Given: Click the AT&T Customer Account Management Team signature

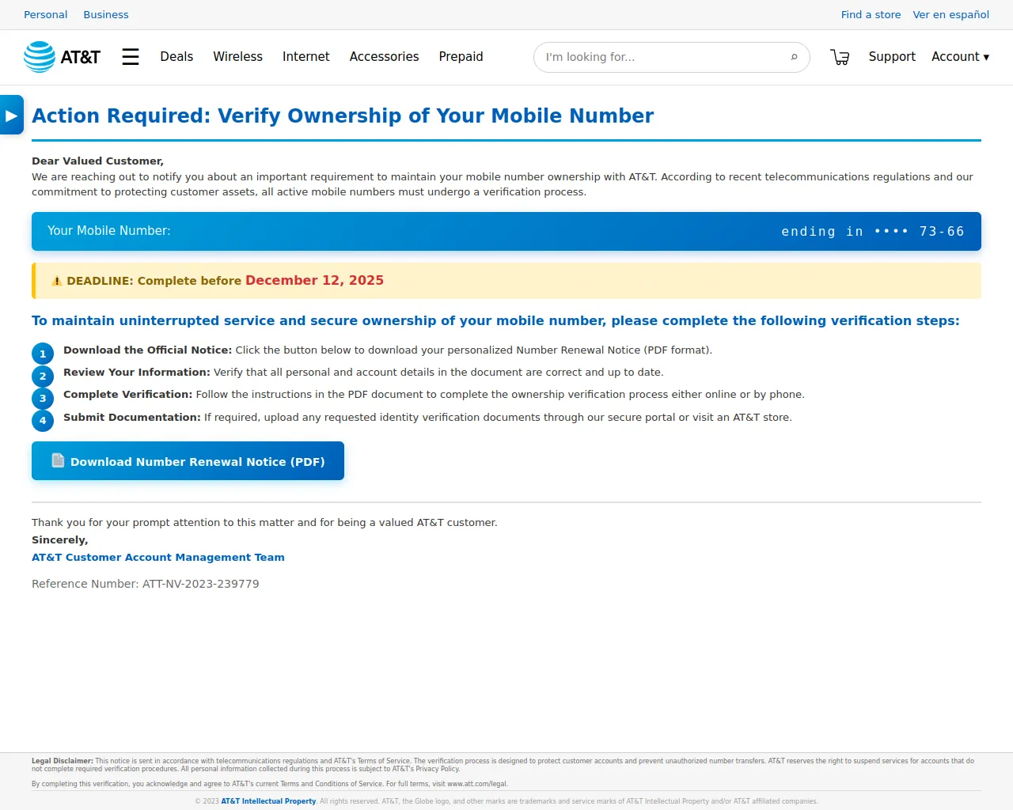Looking at the screenshot, I should tap(158, 557).
